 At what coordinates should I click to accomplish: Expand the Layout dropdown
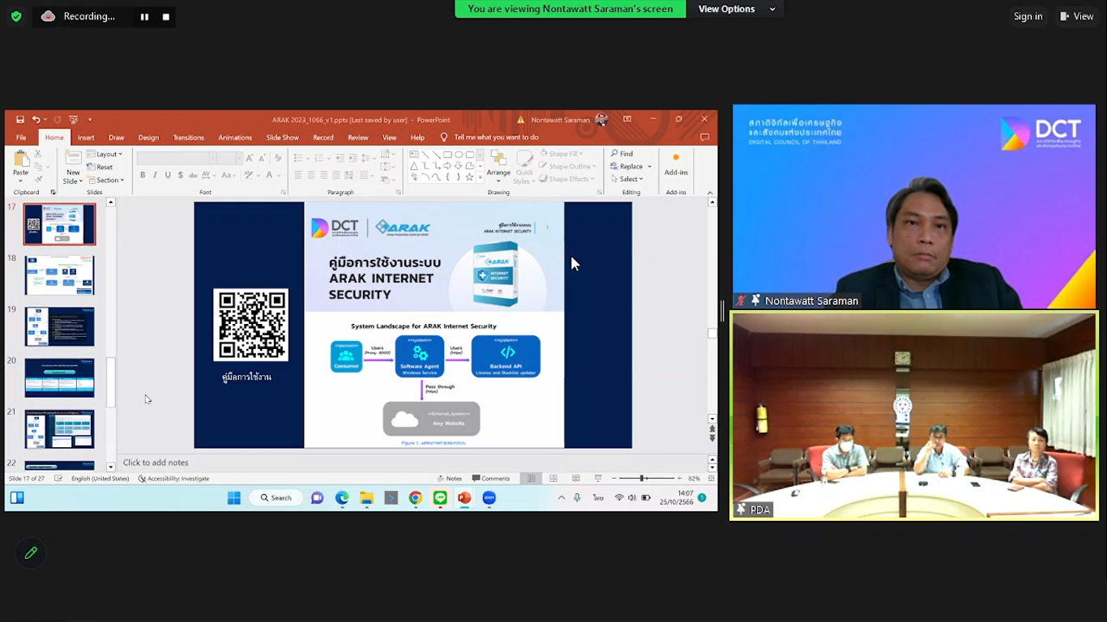[x=105, y=154]
